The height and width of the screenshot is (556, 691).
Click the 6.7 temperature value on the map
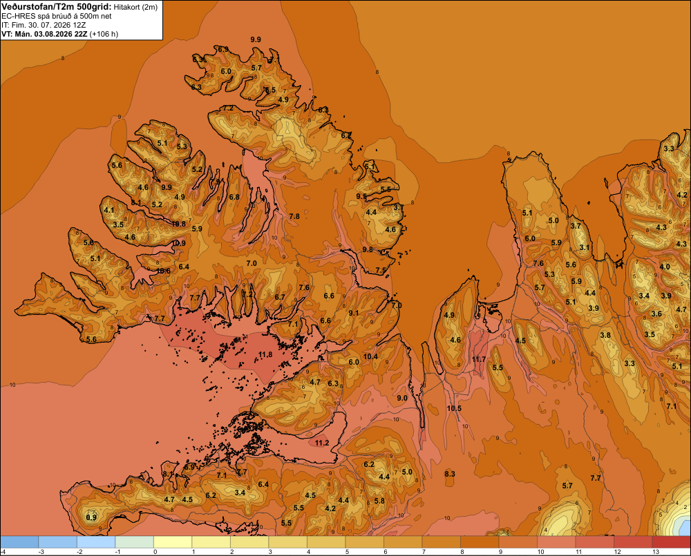click(280, 297)
